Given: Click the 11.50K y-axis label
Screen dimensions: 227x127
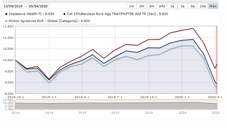Looking at the screenshot, I should pos(8,27).
